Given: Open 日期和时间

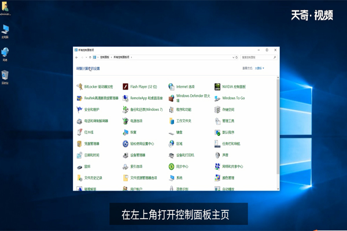Looking at the screenshot, I should tap(88, 155).
